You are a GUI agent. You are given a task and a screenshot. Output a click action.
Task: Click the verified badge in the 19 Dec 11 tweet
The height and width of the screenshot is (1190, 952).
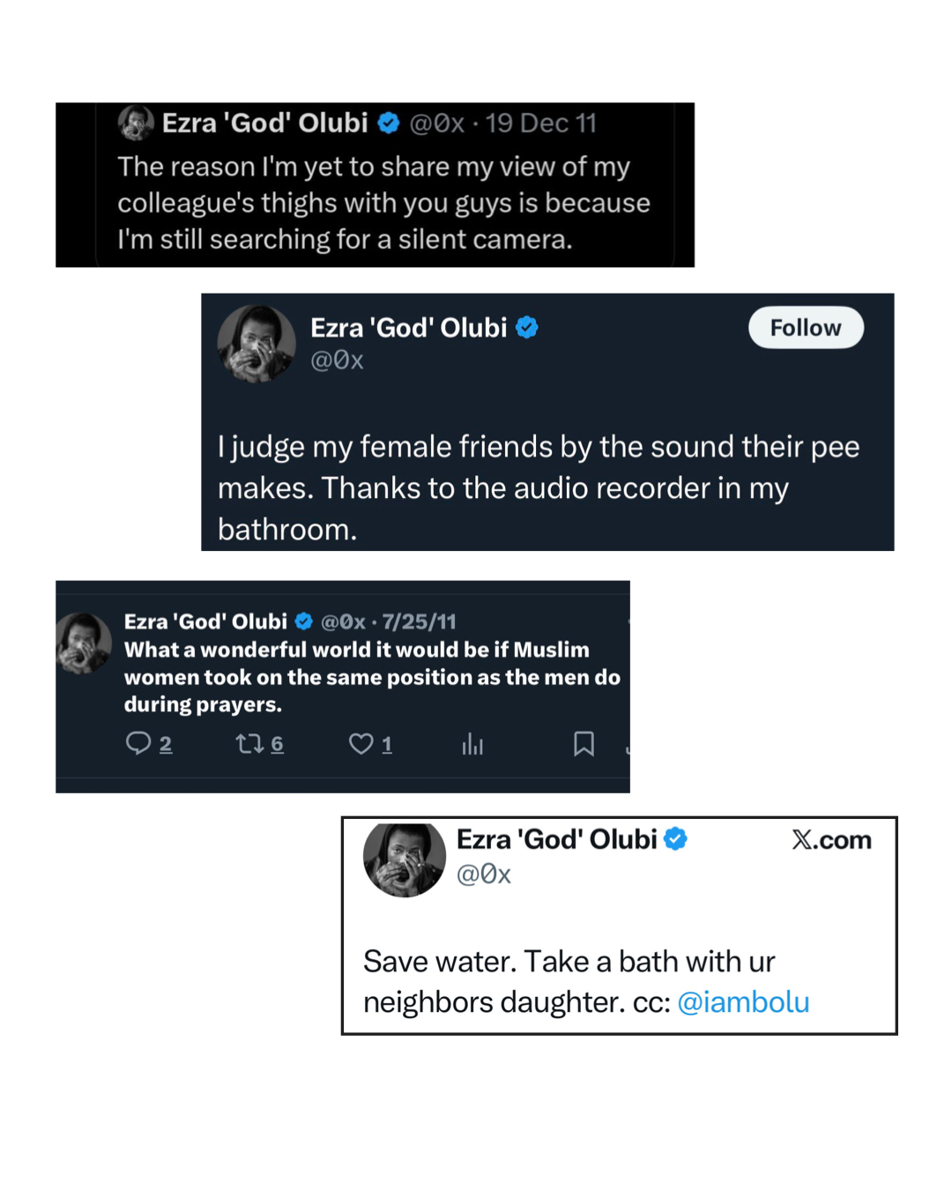(x=389, y=123)
